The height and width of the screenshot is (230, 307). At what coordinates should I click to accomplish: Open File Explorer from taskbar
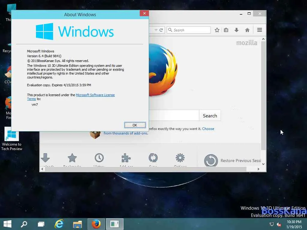(x=77, y=224)
